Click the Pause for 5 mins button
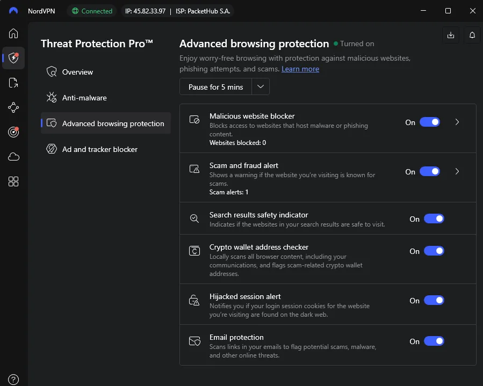Viewport: 483px width, 386px height. coord(215,87)
